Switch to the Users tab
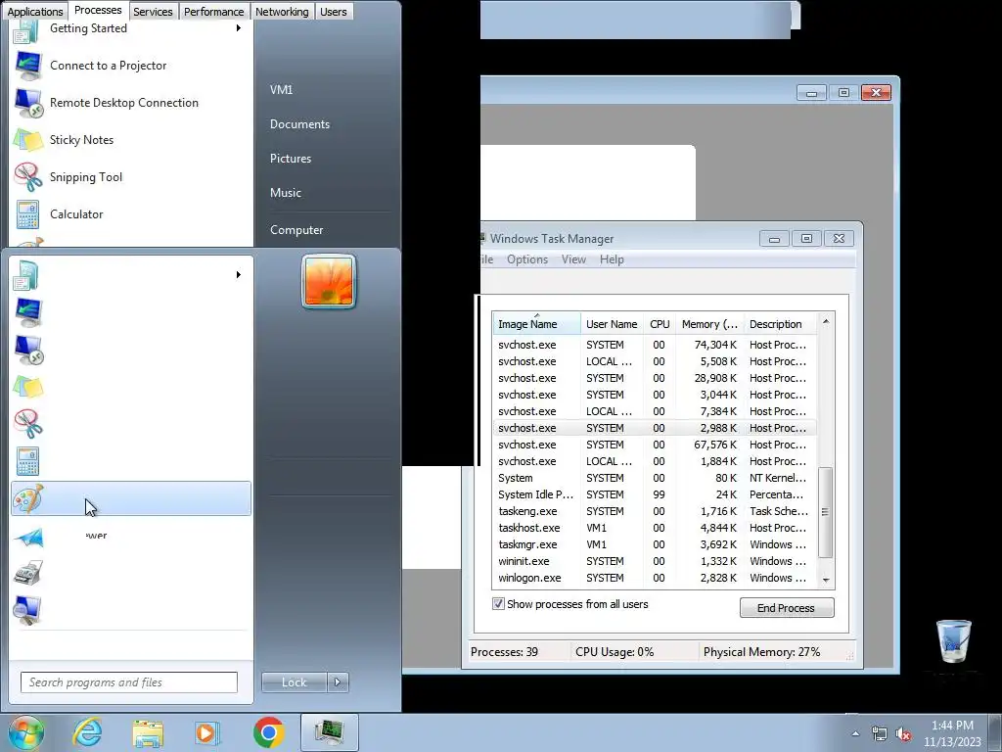 click(334, 12)
